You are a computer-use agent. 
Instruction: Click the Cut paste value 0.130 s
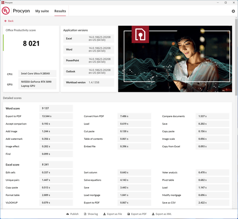(134, 131)
